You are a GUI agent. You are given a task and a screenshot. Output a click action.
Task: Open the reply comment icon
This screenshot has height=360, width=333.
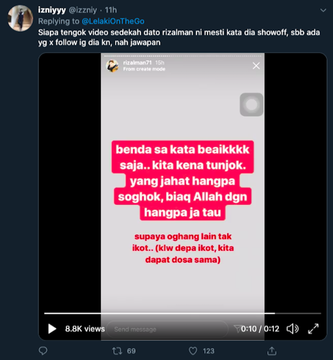click(43, 350)
